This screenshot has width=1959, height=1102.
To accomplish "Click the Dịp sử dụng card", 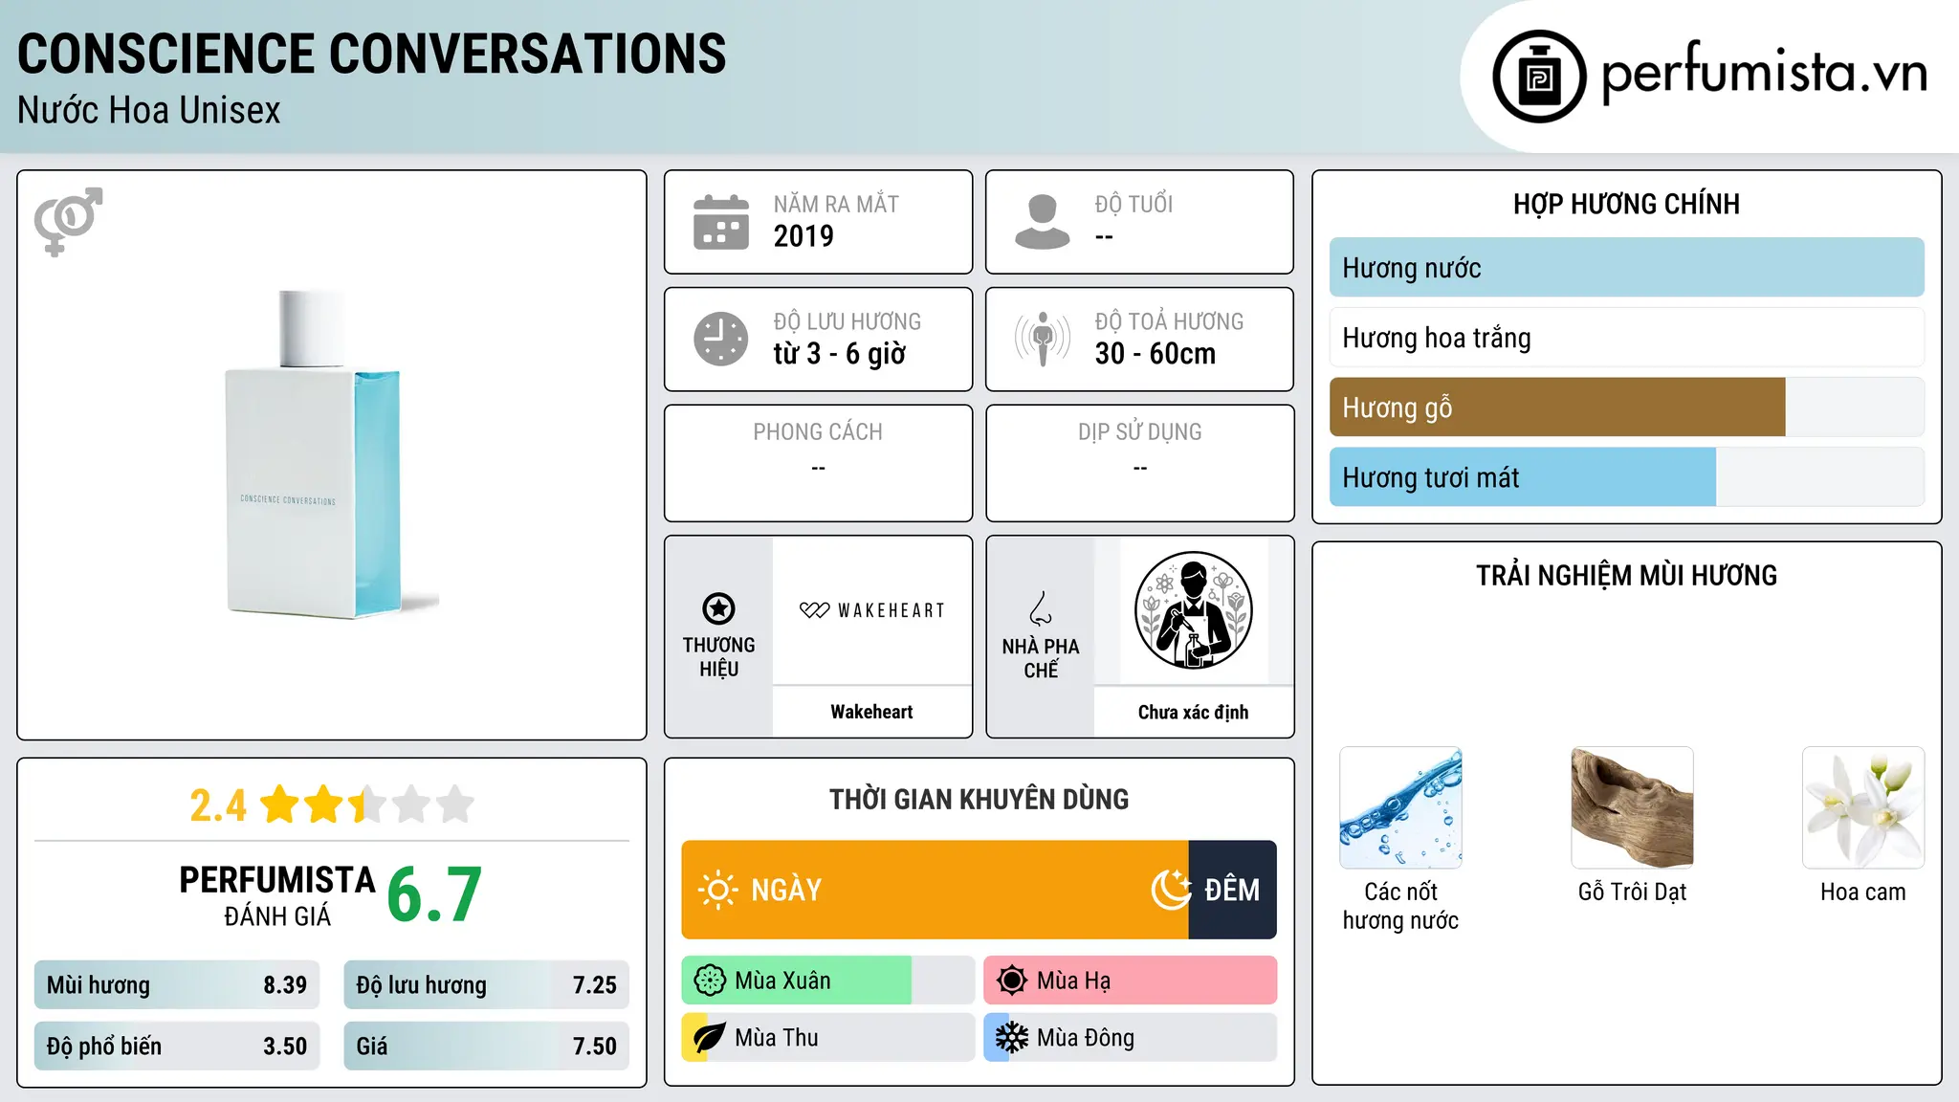I will click(1139, 463).
